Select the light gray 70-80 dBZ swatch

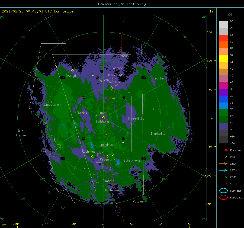pos(223,25)
